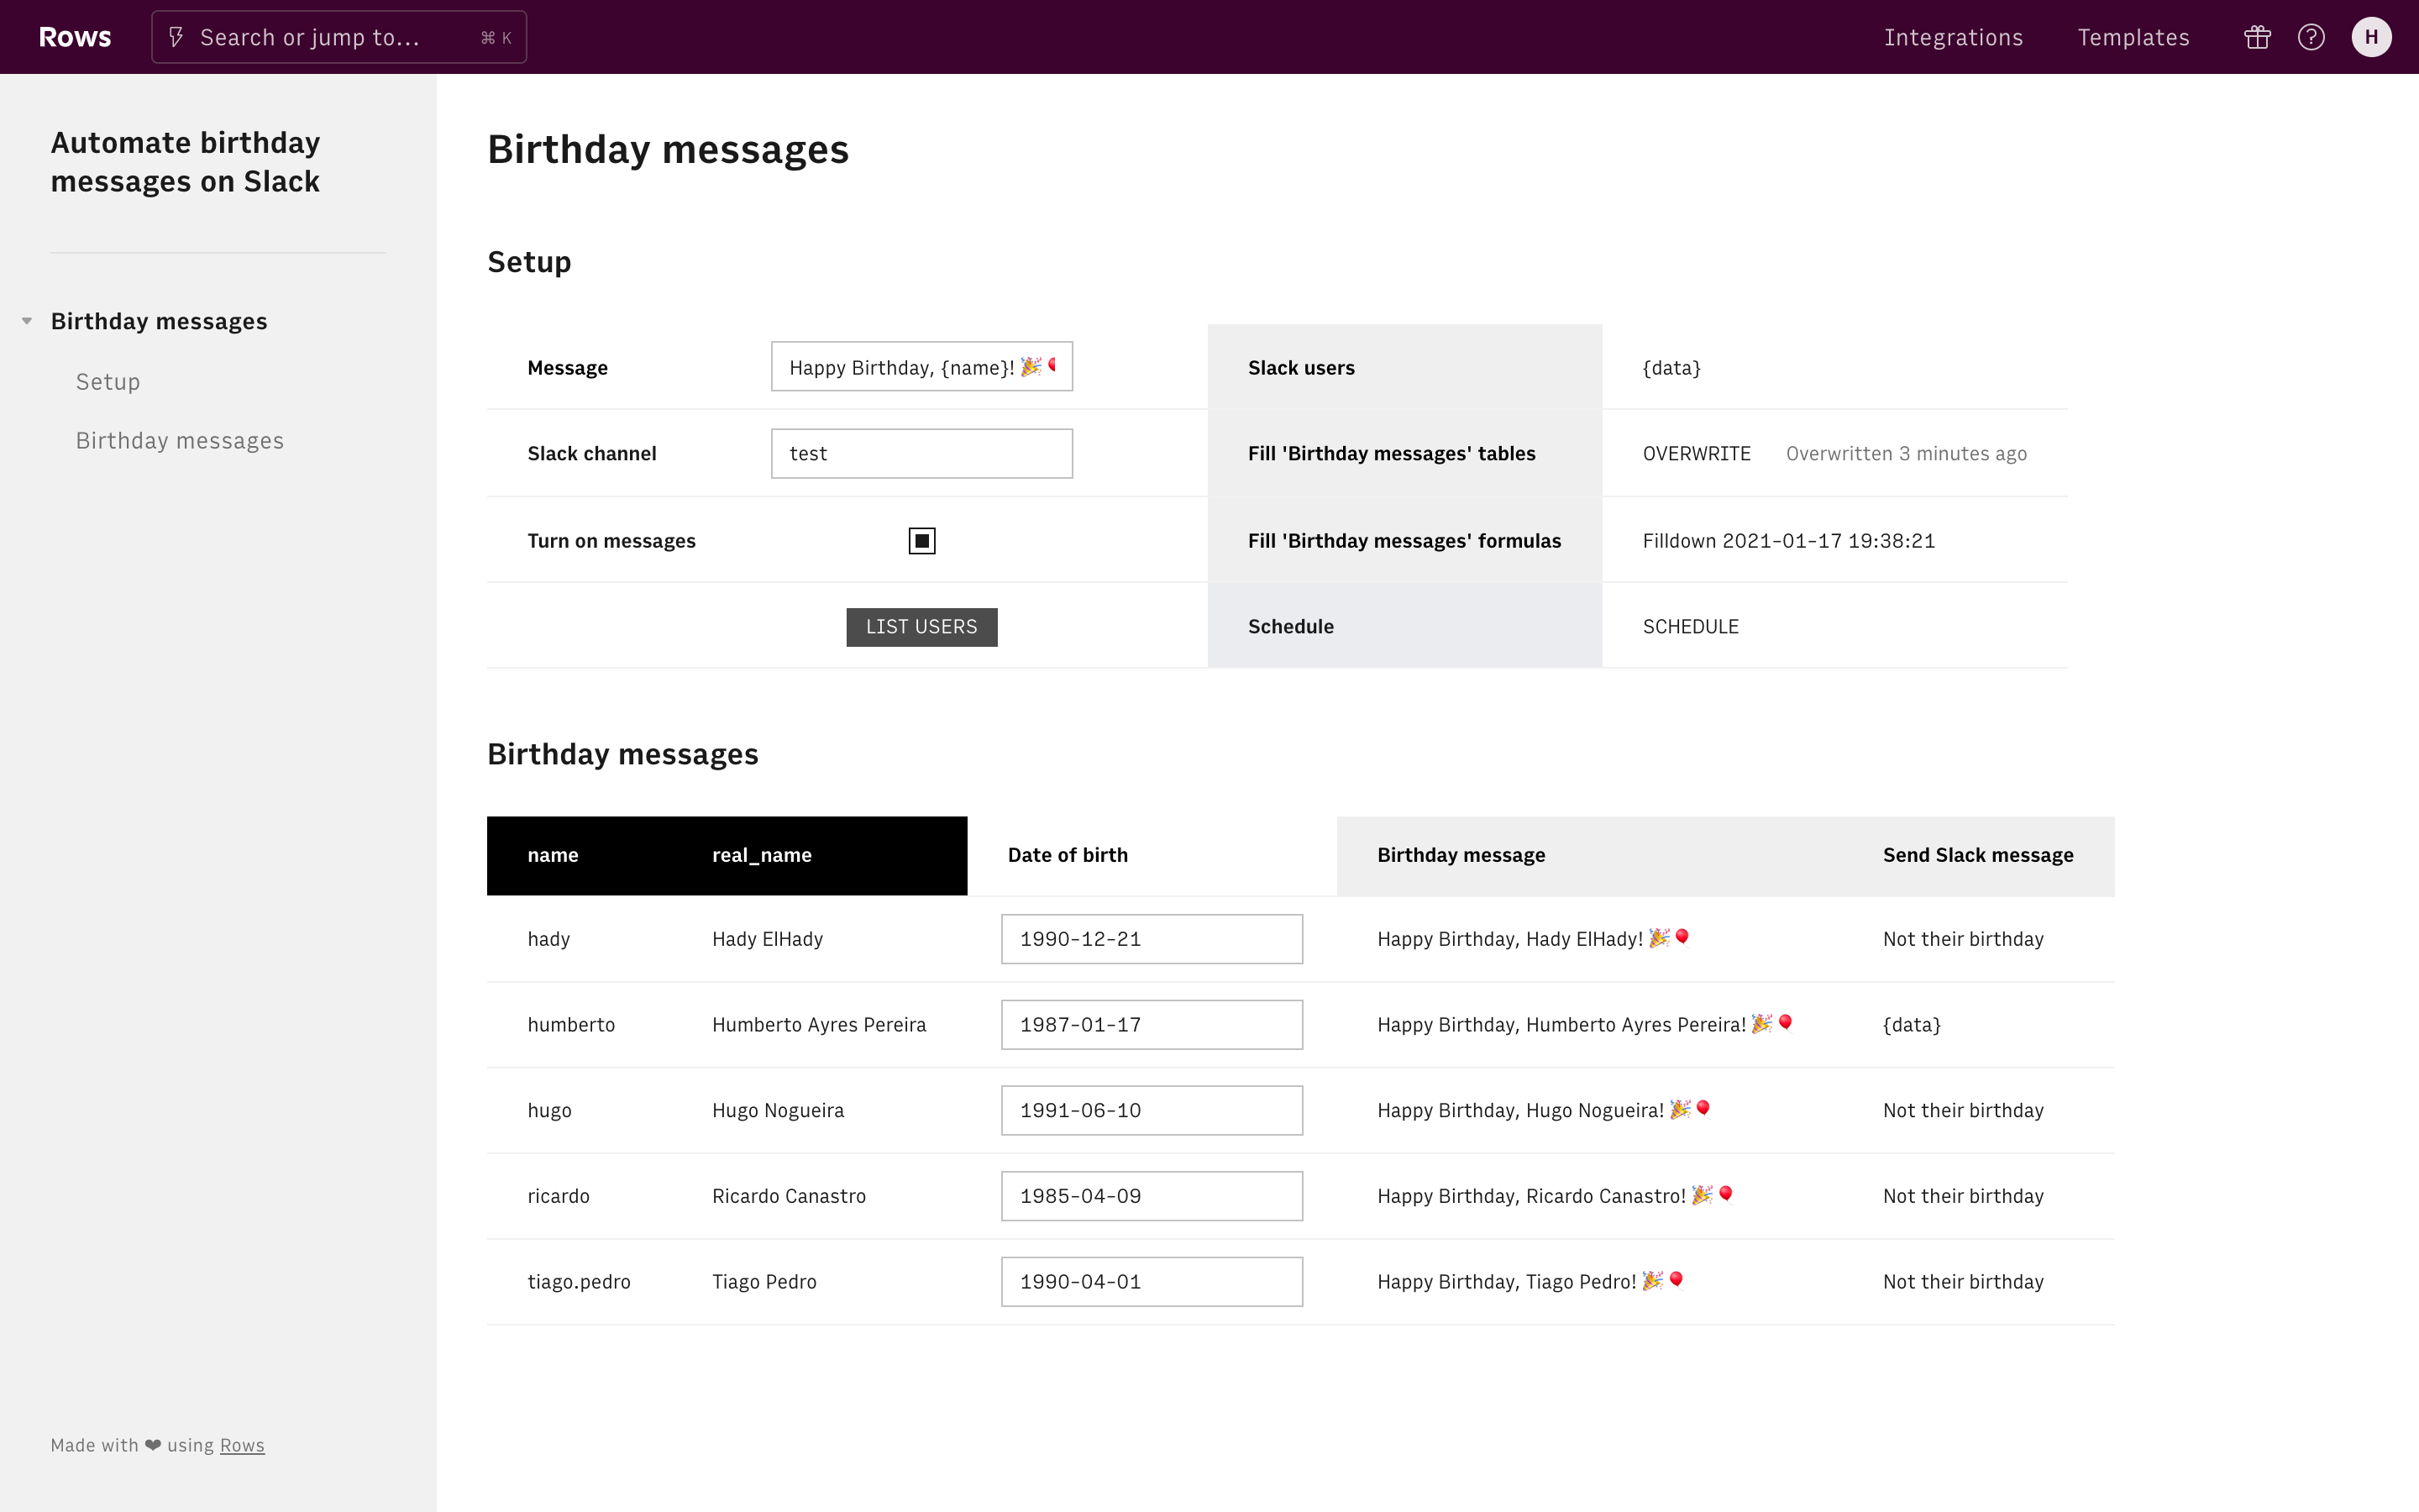The image size is (2419, 1512).
Task: Click the Filldown 2021-01-17 19:38:21 value
Action: (1788, 541)
